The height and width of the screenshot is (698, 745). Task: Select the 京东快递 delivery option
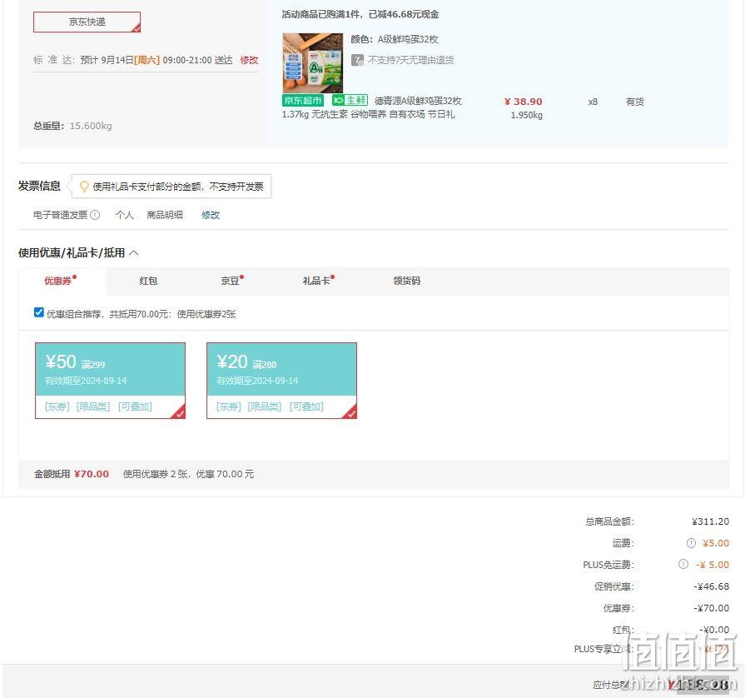click(x=87, y=22)
